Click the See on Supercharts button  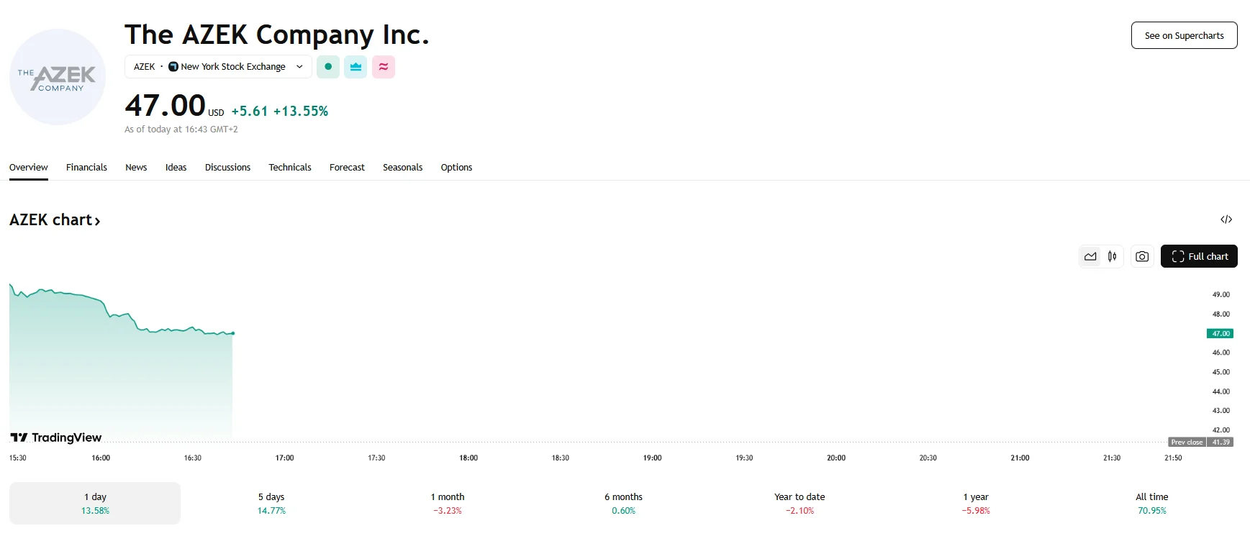click(1184, 35)
